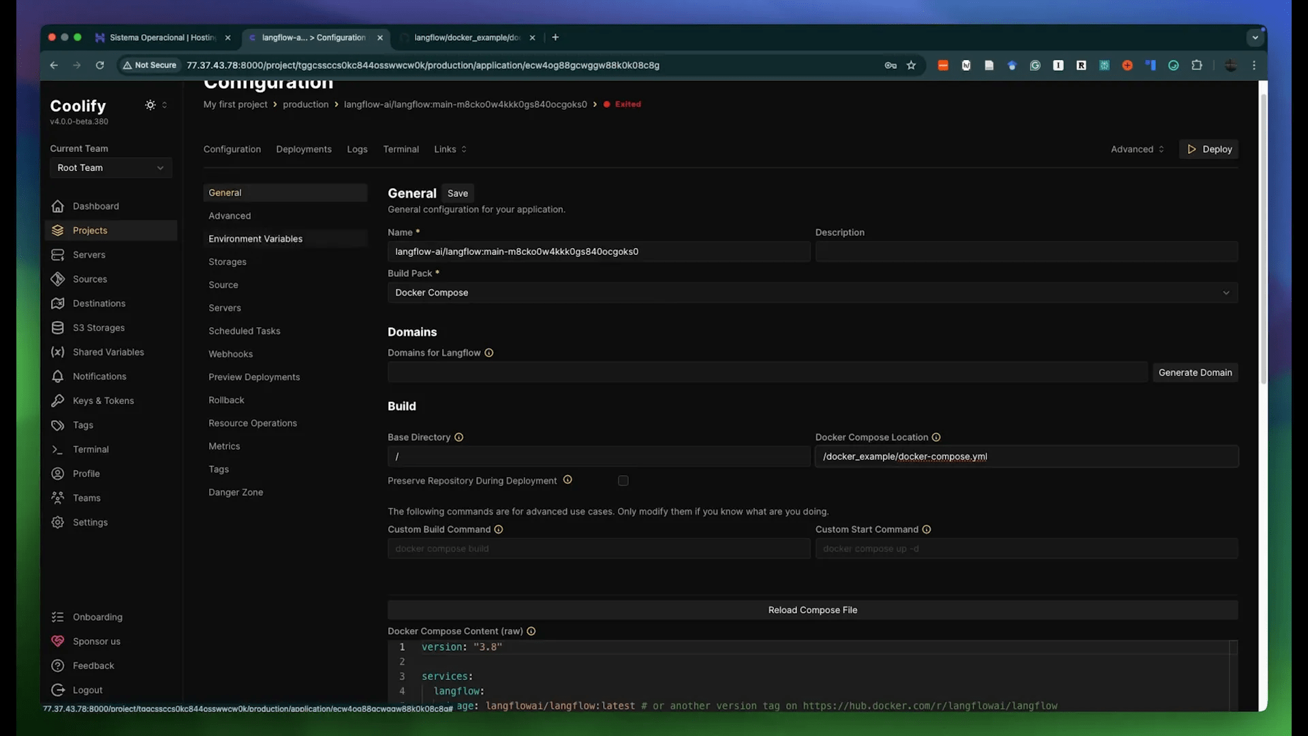The height and width of the screenshot is (736, 1308).
Task: Click info icon beside Domains for Langflow
Action: 488,353
